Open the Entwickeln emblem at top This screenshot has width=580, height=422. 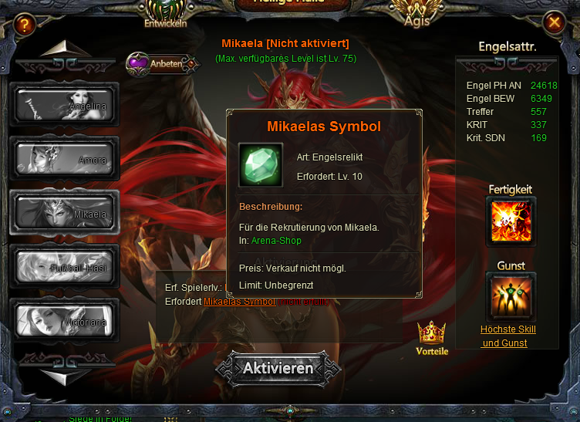coord(165,14)
